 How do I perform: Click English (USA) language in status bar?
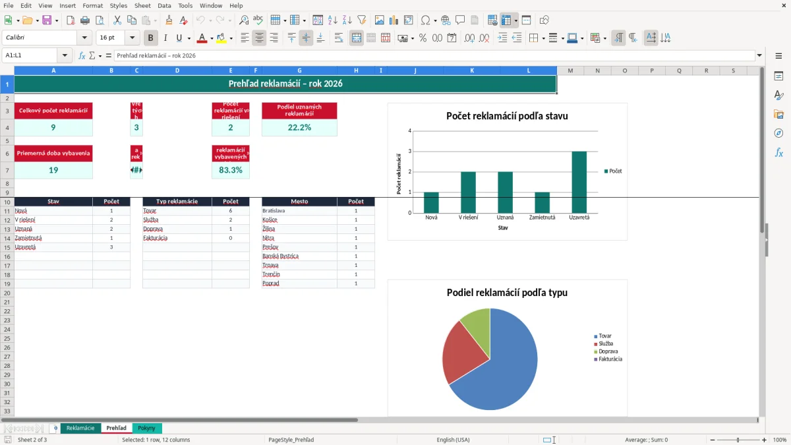click(x=453, y=440)
